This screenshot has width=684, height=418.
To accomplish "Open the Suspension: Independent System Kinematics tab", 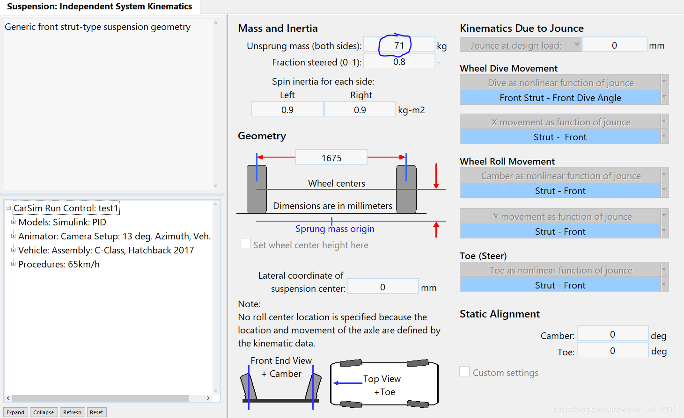I will point(100,7).
